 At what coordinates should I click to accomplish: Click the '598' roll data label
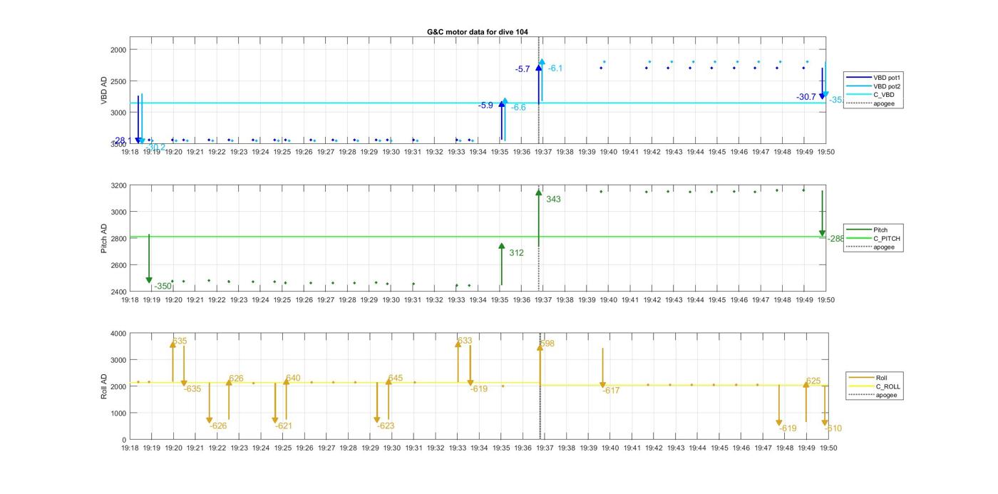[x=547, y=344]
